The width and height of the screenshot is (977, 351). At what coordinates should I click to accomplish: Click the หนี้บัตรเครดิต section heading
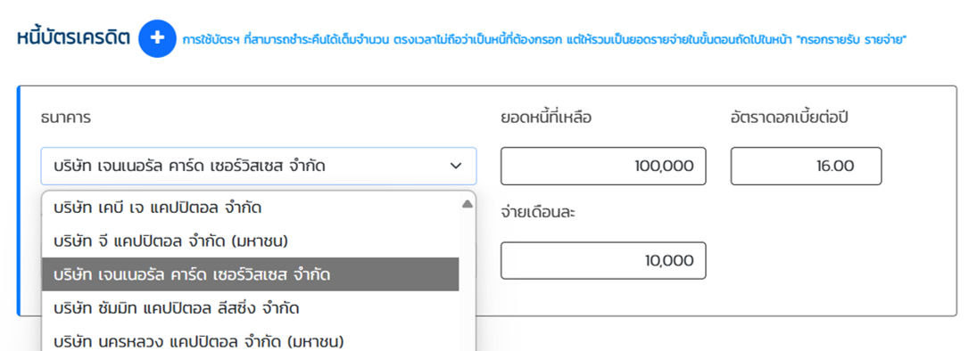point(73,38)
